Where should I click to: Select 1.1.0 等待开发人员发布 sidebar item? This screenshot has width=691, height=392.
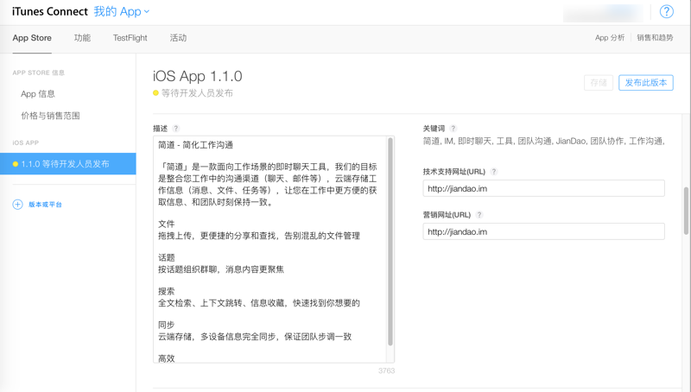click(67, 164)
